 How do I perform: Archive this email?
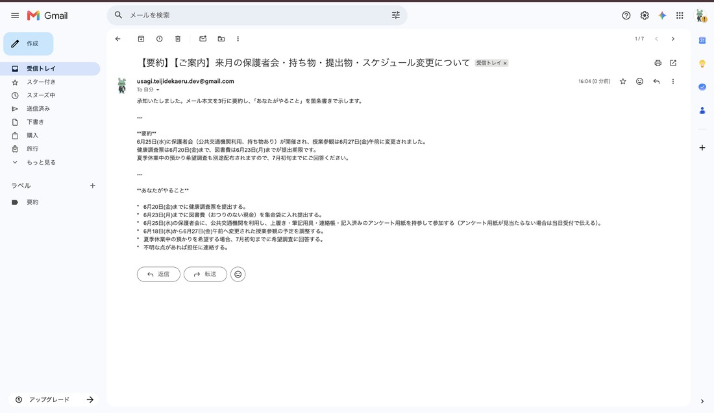pyautogui.click(x=141, y=39)
